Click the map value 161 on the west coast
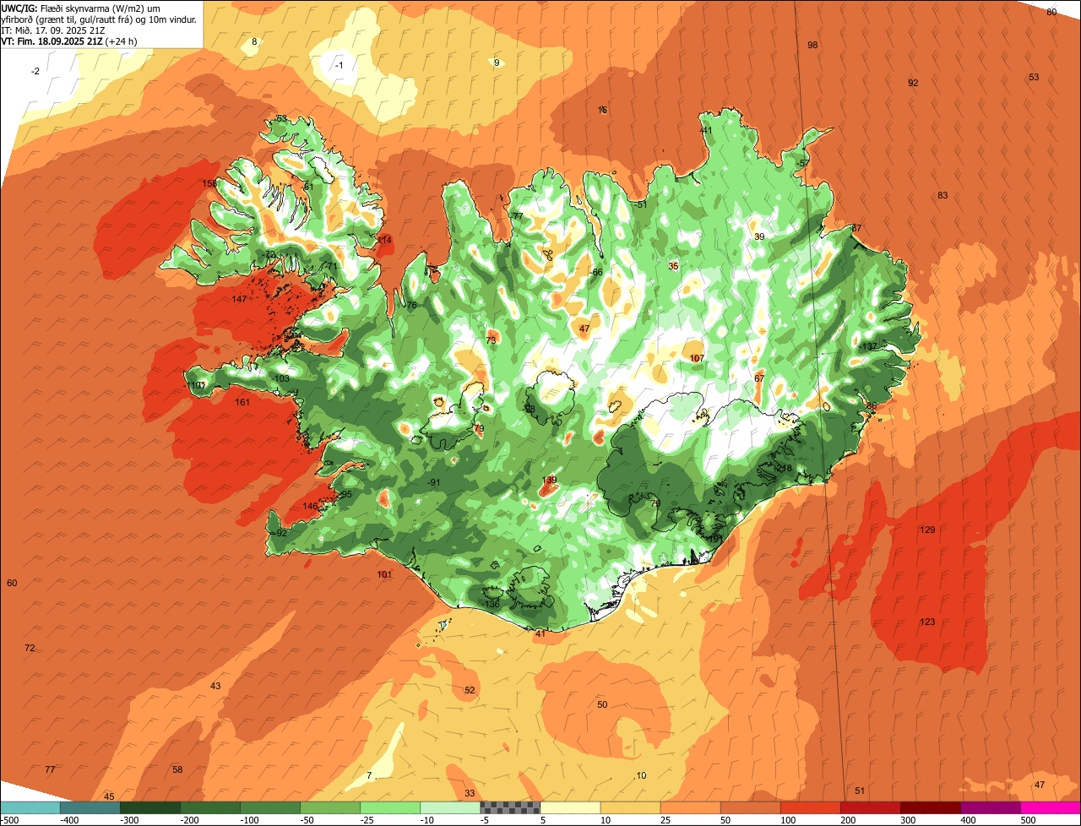This screenshot has height=826, width=1081. click(242, 402)
